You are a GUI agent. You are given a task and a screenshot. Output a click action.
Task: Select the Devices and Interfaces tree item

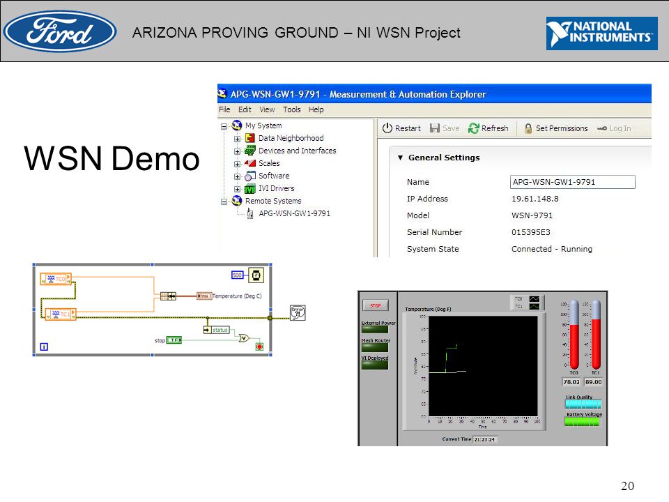298,151
